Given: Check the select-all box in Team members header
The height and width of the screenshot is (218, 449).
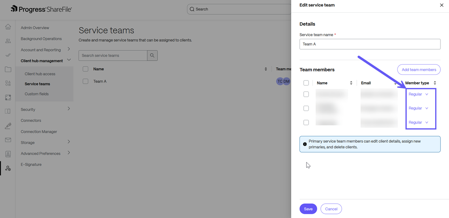Looking at the screenshot, I should 306,83.
